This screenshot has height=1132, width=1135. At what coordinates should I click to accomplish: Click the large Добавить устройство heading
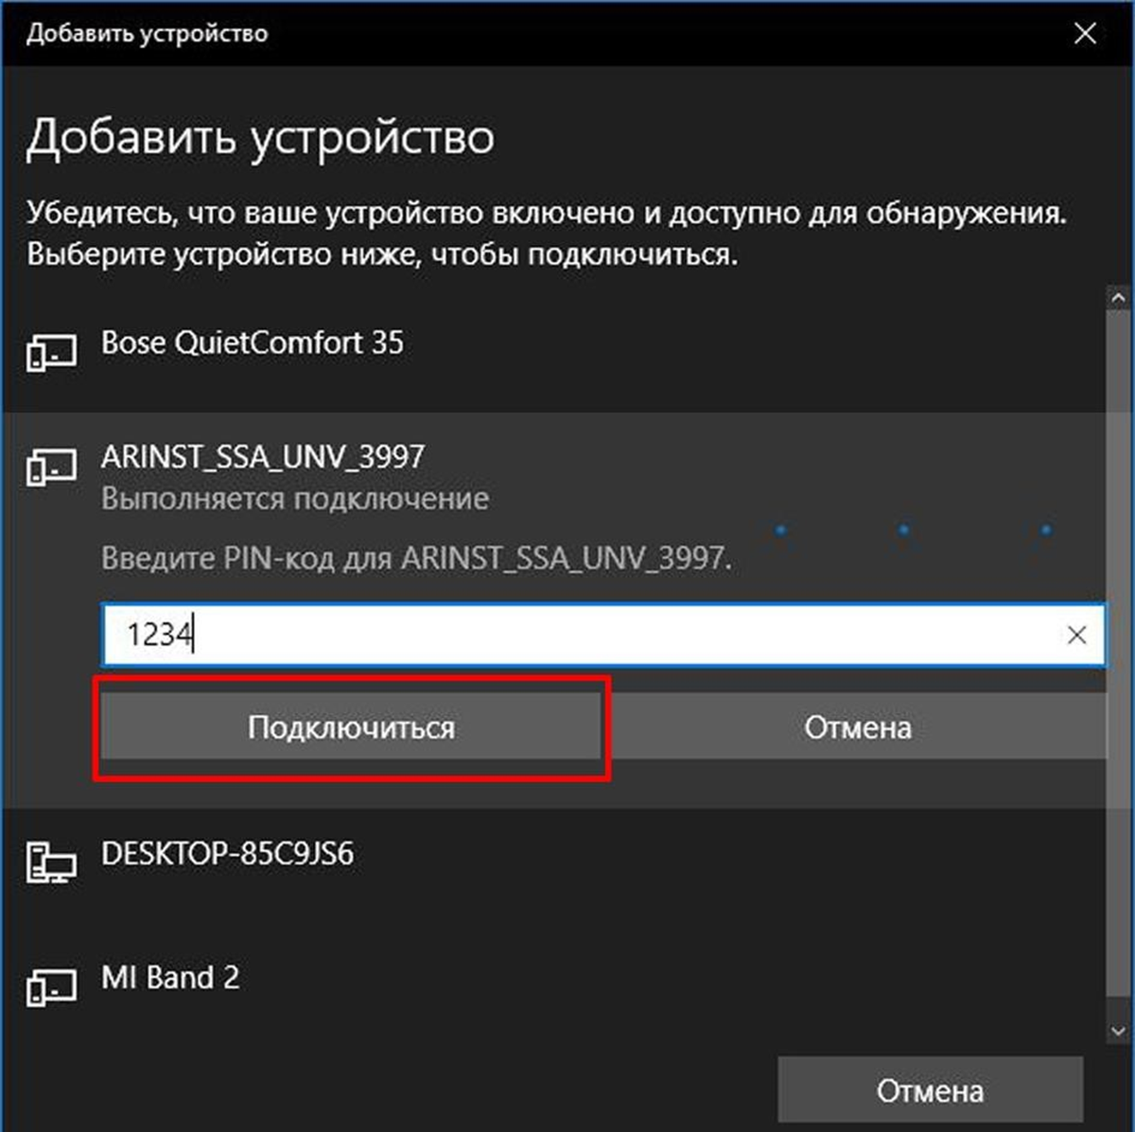pos(260,137)
